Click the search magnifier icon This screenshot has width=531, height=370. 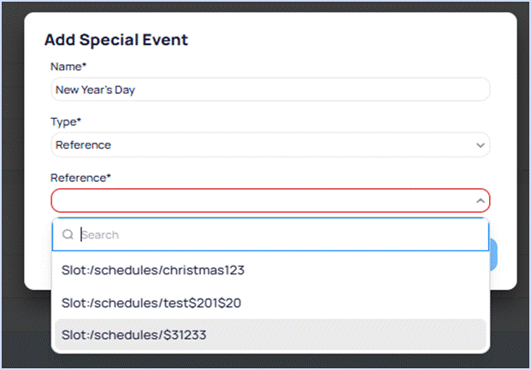[x=68, y=235]
